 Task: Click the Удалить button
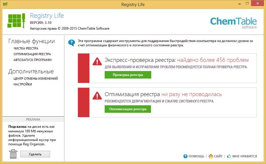click(35, 154)
